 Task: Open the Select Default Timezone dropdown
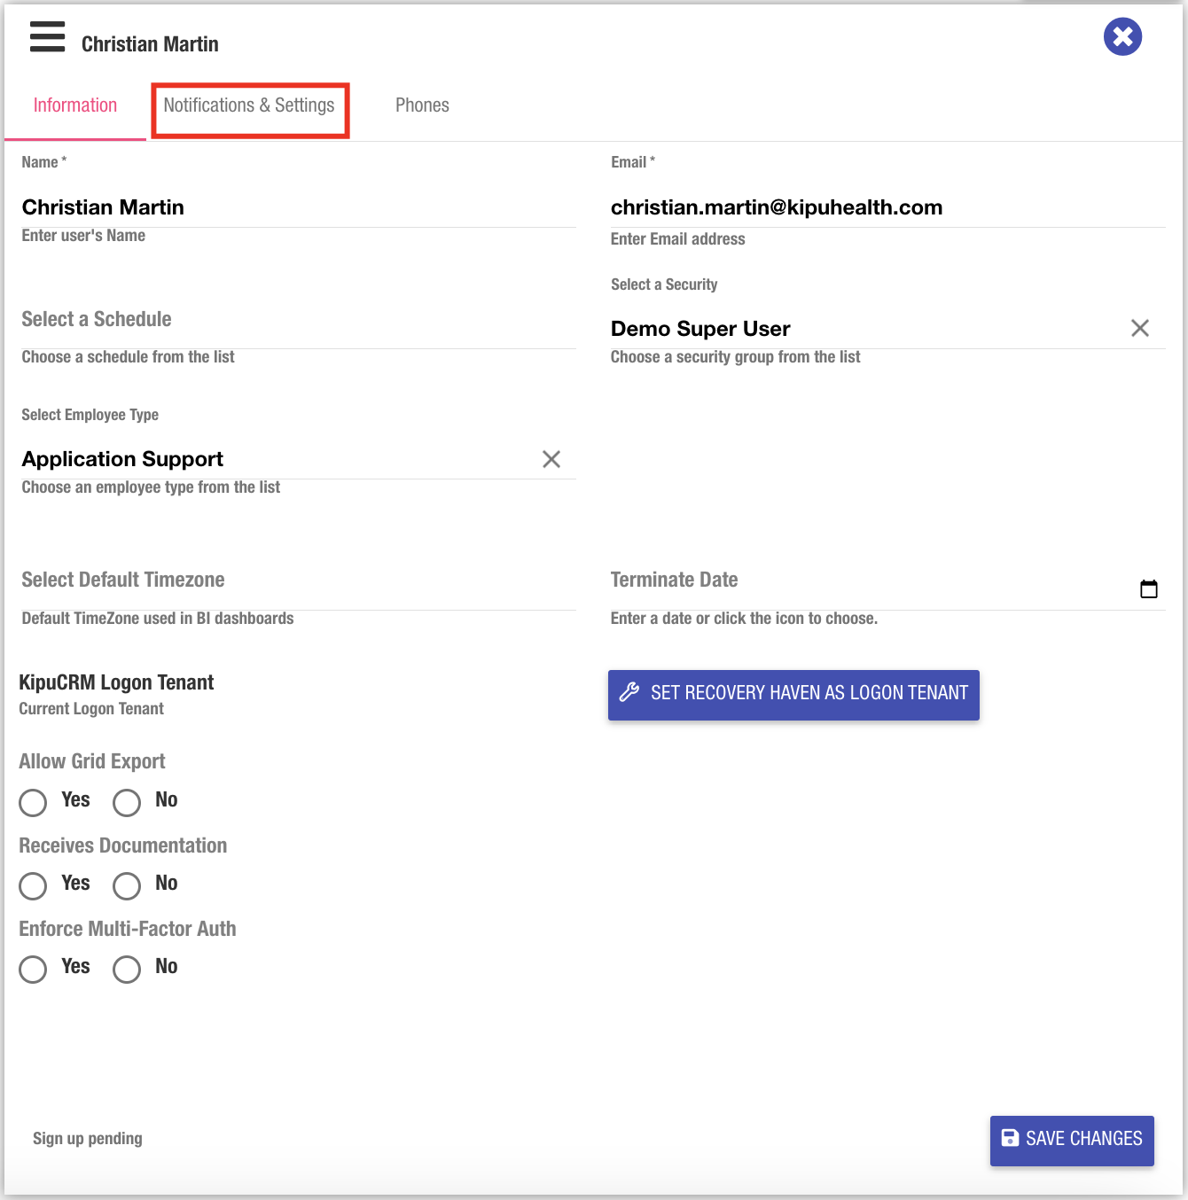point(298,581)
